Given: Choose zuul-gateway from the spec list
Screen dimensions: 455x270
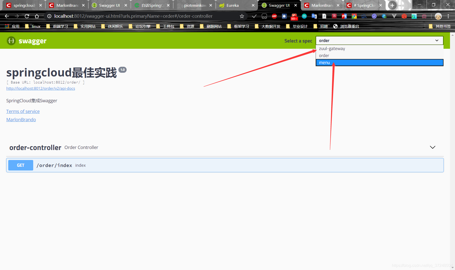Looking at the screenshot, I should click(x=379, y=48).
